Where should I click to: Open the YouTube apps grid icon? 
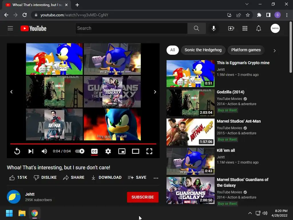tap(245, 28)
